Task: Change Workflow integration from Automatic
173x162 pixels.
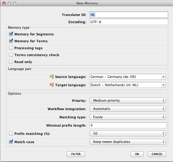Action: [x=128, y=109]
